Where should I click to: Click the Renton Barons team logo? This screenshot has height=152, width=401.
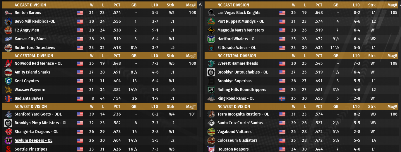pyautogui.click(x=8, y=13)
